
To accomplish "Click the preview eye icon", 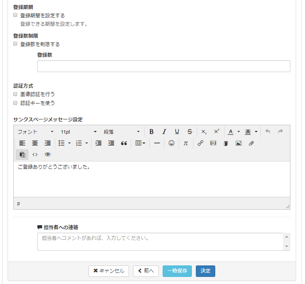I will pyautogui.click(x=48, y=155).
